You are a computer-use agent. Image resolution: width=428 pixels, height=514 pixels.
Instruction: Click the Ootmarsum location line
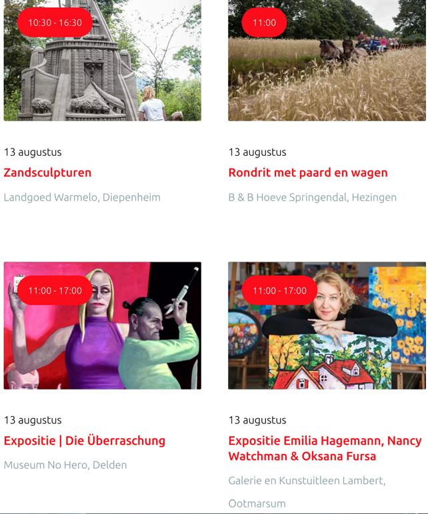pyautogui.click(x=257, y=503)
